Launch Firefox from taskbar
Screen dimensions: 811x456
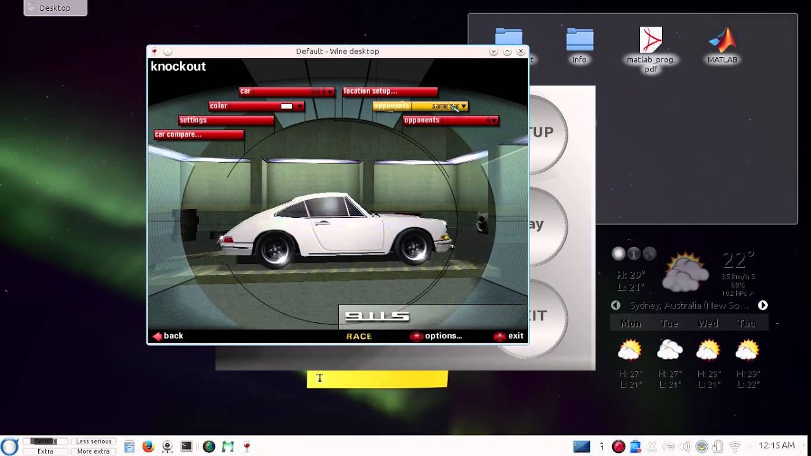point(148,446)
